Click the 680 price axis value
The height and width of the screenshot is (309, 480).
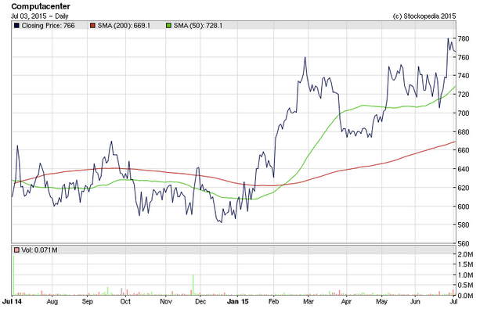pos(464,132)
